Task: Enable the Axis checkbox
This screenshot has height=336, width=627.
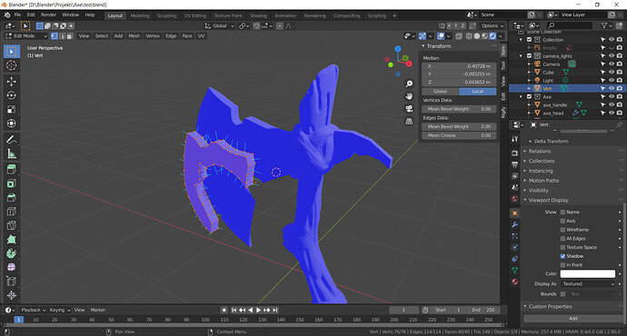Action: tap(562, 221)
